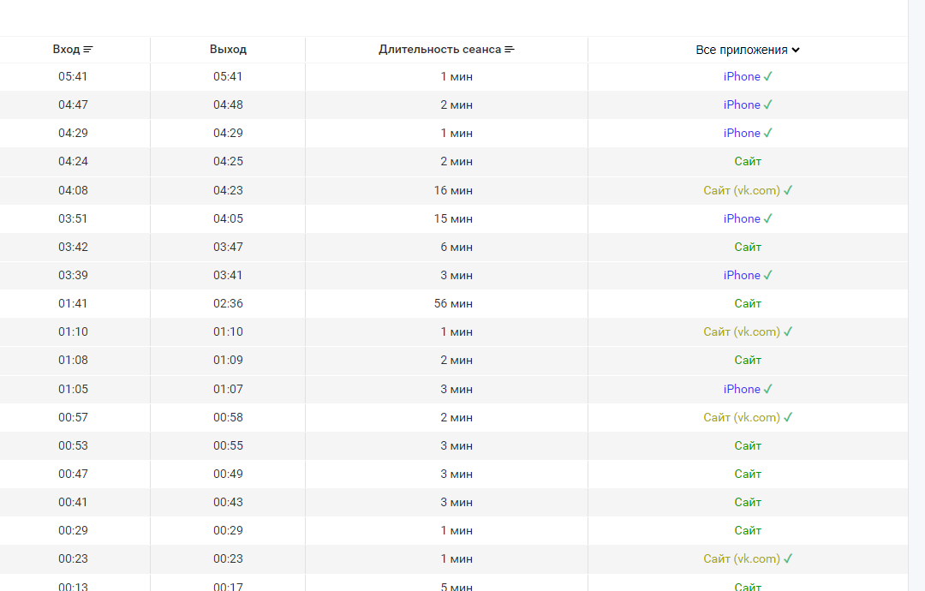Screen dimensions: 925x591
Task: Sort by Длительность сеанса sort icon
Action: point(510,50)
